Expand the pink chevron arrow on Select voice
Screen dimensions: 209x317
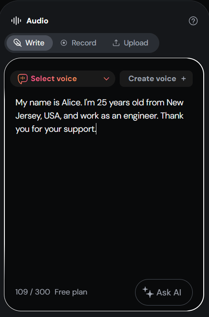tap(106, 78)
